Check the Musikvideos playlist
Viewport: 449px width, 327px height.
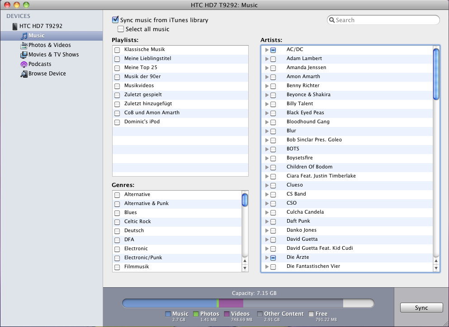pos(117,86)
